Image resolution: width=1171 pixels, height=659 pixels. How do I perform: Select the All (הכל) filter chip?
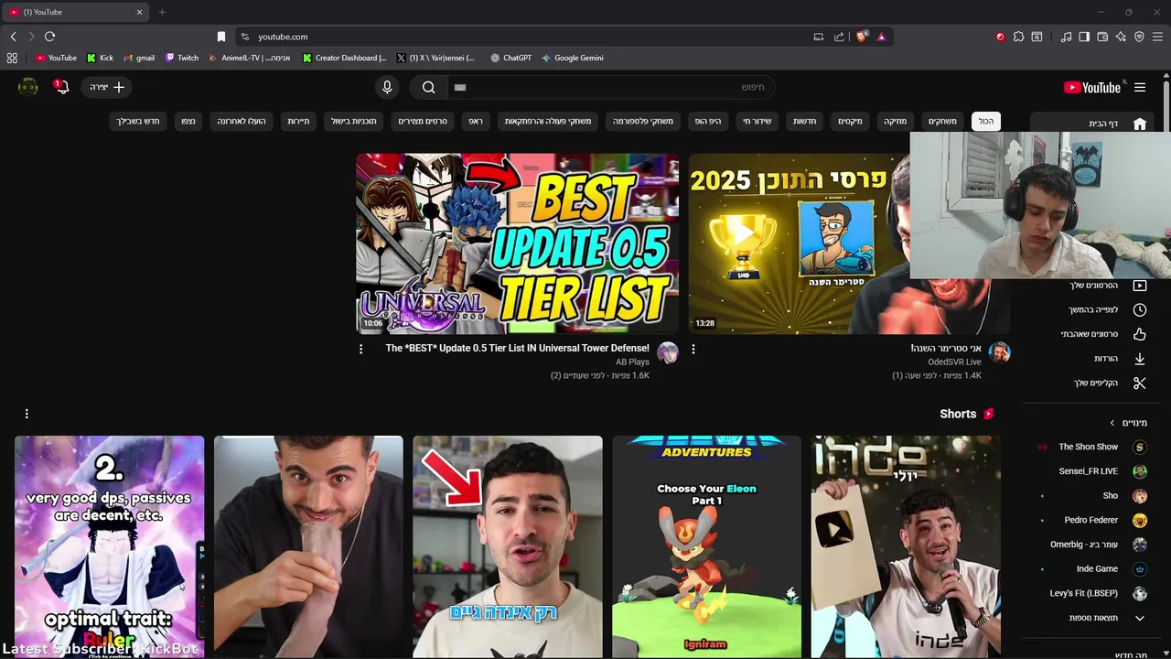(985, 121)
